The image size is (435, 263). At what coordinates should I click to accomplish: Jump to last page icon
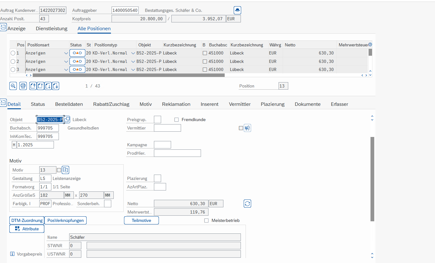(55, 86)
